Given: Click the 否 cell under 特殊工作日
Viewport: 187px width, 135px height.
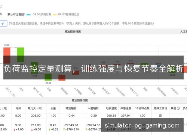Looking at the screenshot, I should pyautogui.click(x=160, y=116).
